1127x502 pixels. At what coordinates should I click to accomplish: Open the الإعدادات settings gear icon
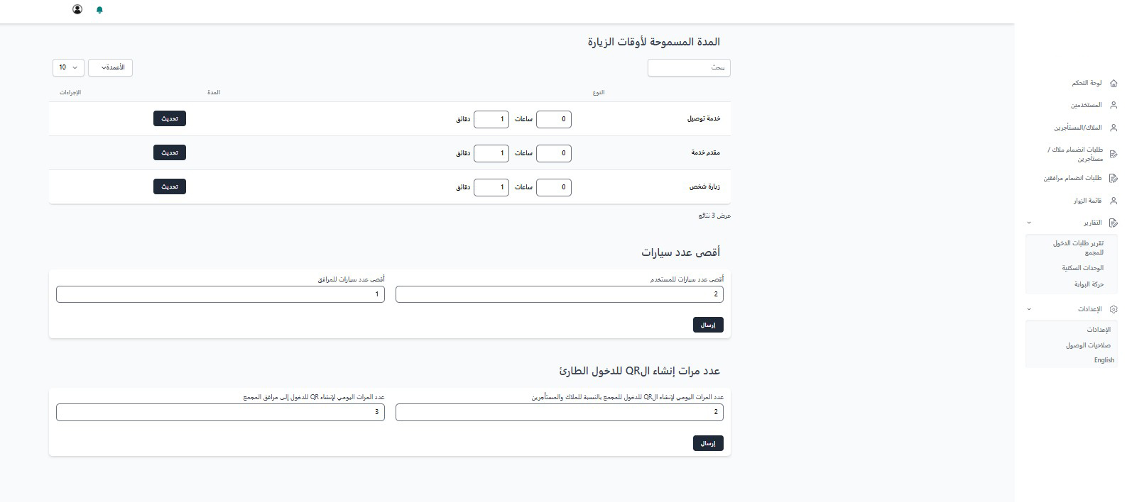pos(1114,308)
